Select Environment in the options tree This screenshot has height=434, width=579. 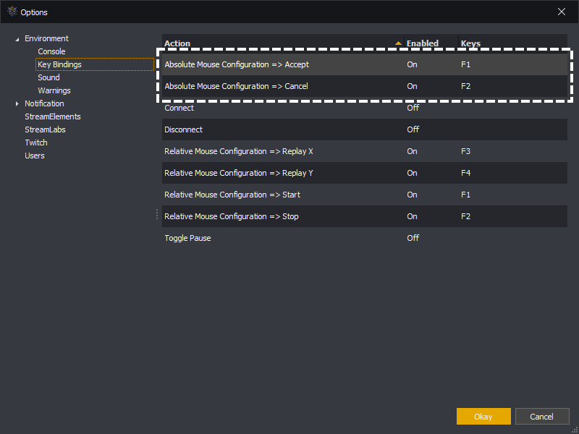[x=46, y=38]
